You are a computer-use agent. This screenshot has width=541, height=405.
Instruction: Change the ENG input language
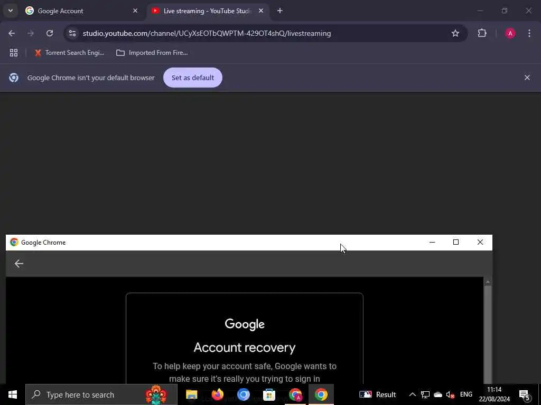point(466,394)
